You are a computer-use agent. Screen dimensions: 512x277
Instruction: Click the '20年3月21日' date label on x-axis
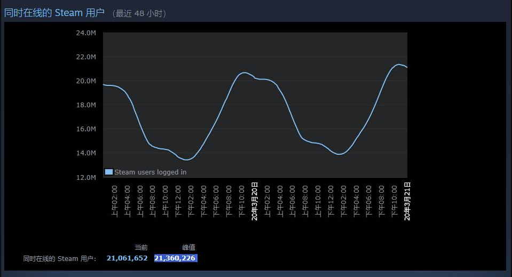pos(407,201)
